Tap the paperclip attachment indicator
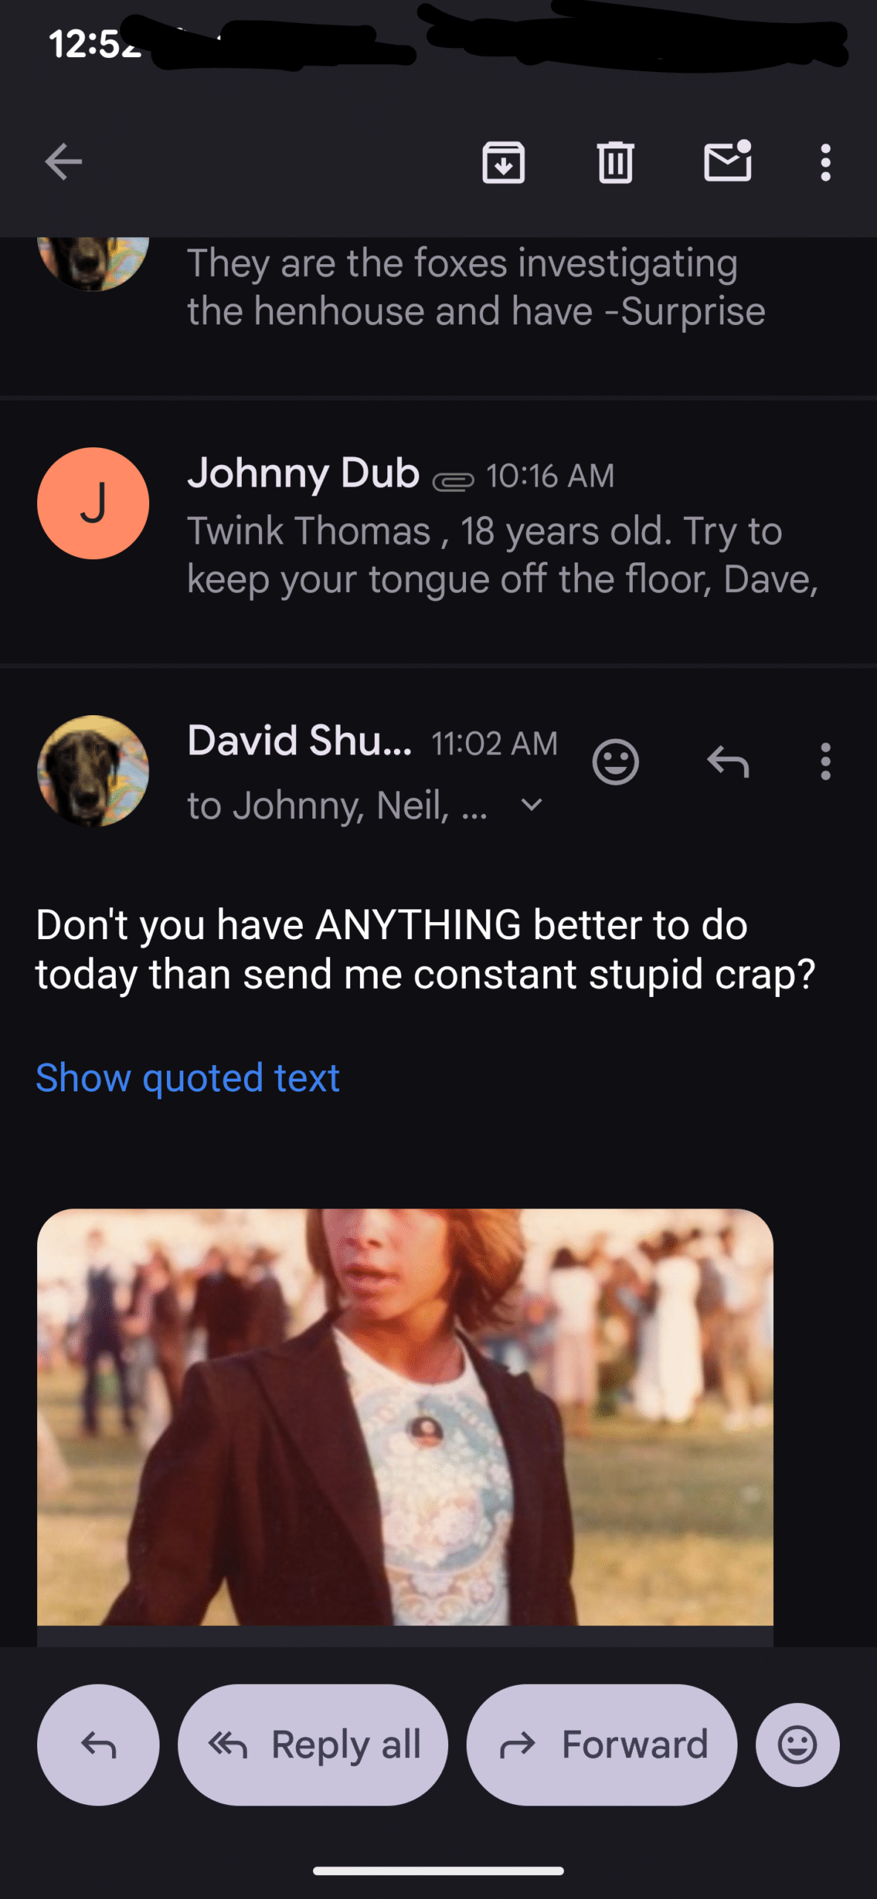This screenshot has height=1899, width=877. [x=453, y=481]
